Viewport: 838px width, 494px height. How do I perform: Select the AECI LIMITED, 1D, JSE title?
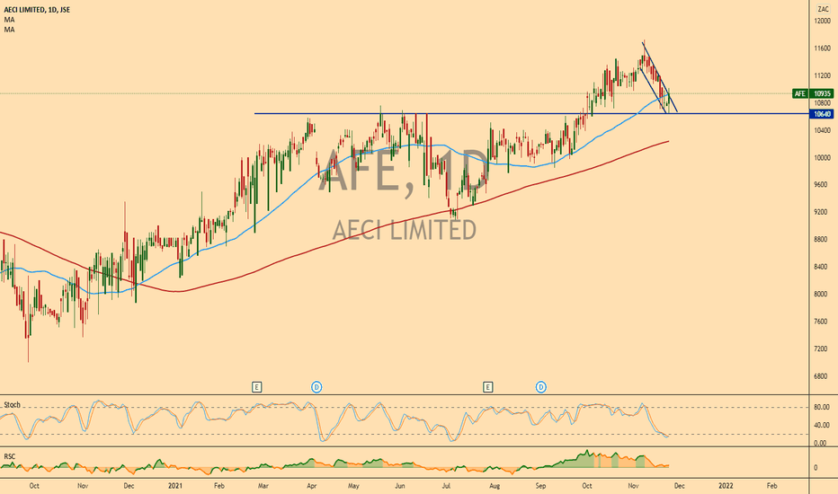tap(37, 10)
